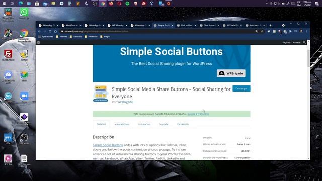The width and height of the screenshot is (322, 181).
Task: Click the Ayuda a traducirlo link
Action: [198, 114]
